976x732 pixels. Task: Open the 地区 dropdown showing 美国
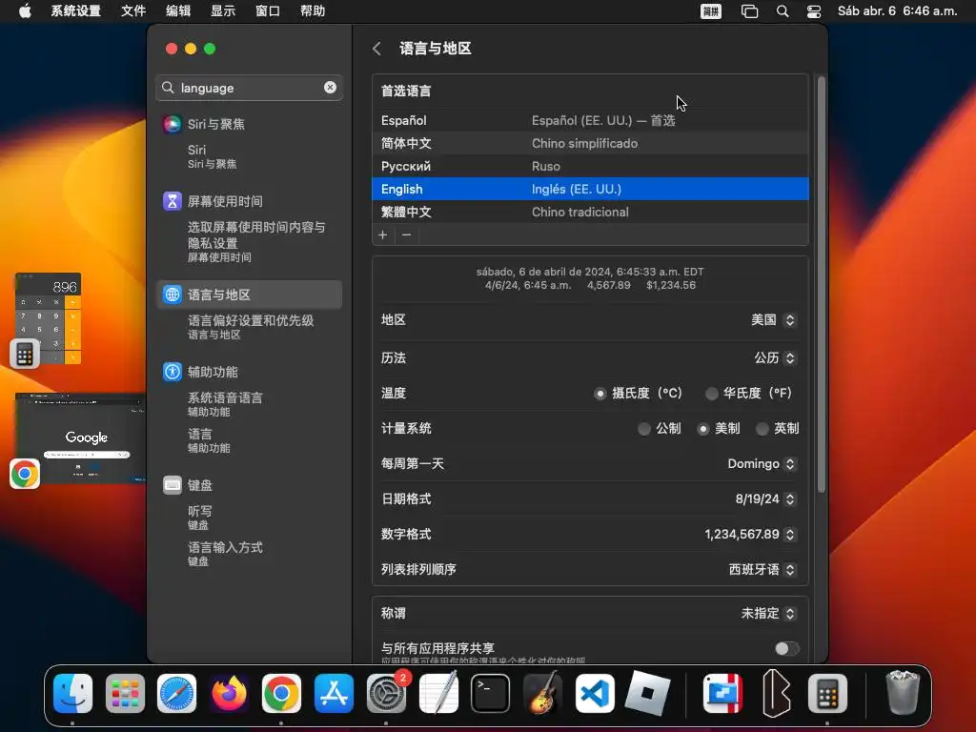tap(773, 320)
